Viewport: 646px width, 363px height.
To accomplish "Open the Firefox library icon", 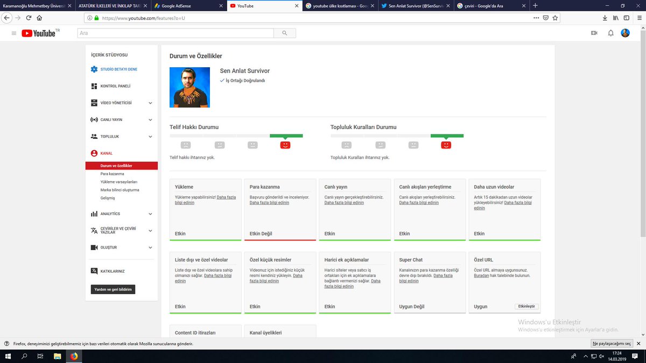I will (x=617, y=18).
